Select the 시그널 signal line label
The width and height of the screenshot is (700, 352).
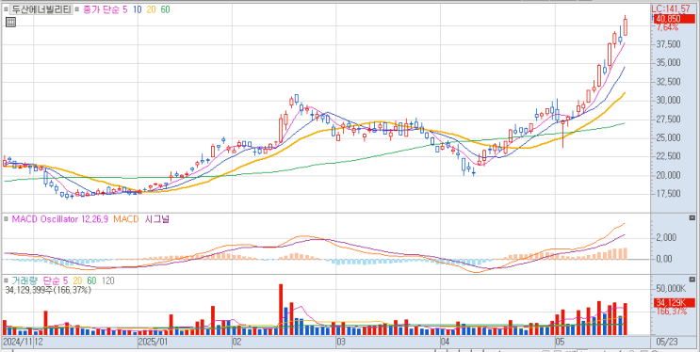(x=156, y=219)
